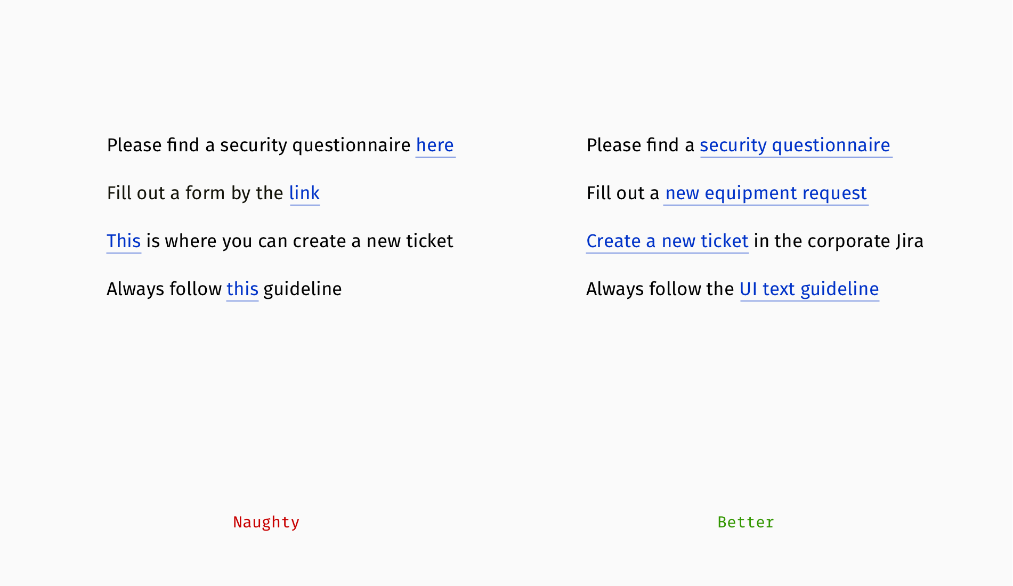This screenshot has height=586, width=1013.
Task: Open the 'link' hyperlink after 'by the'
Action: 304,193
